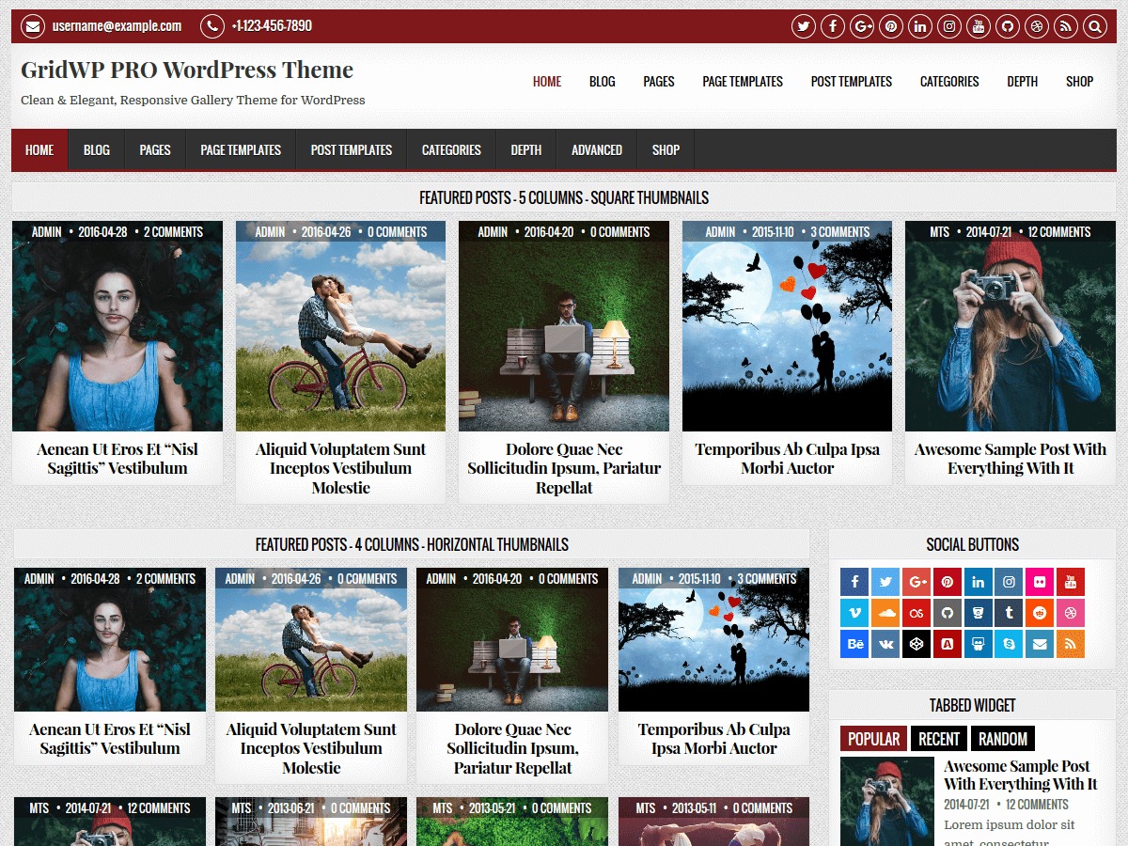The height and width of the screenshot is (846, 1128).
Task: Open Awesome Sample Post title in 5-column grid
Action: 1010,459
